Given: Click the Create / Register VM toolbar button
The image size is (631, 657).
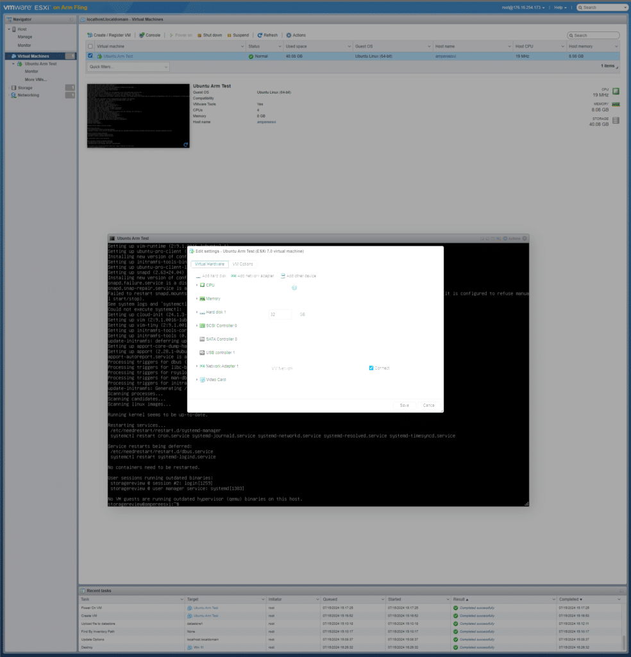Looking at the screenshot, I should (109, 35).
